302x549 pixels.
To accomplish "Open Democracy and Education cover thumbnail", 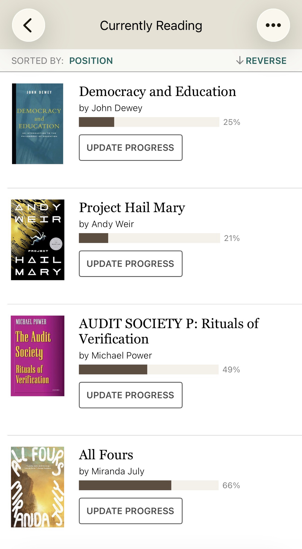I will coord(38,124).
